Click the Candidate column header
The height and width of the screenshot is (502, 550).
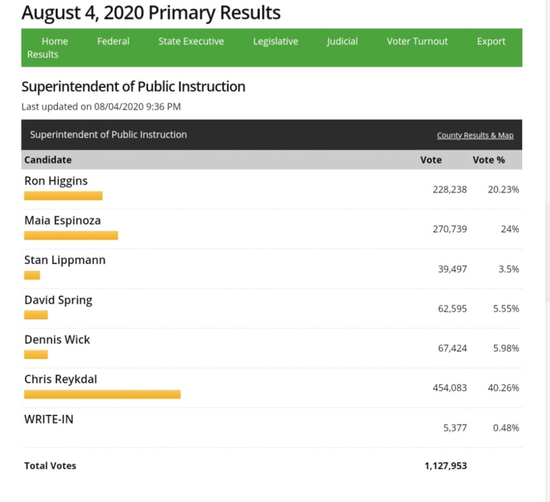pos(48,160)
